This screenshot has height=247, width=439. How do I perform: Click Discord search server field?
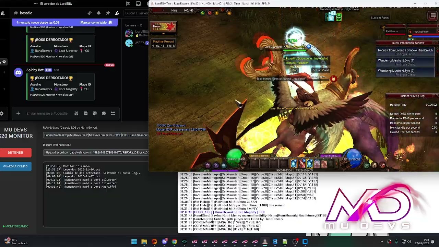point(136,13)
